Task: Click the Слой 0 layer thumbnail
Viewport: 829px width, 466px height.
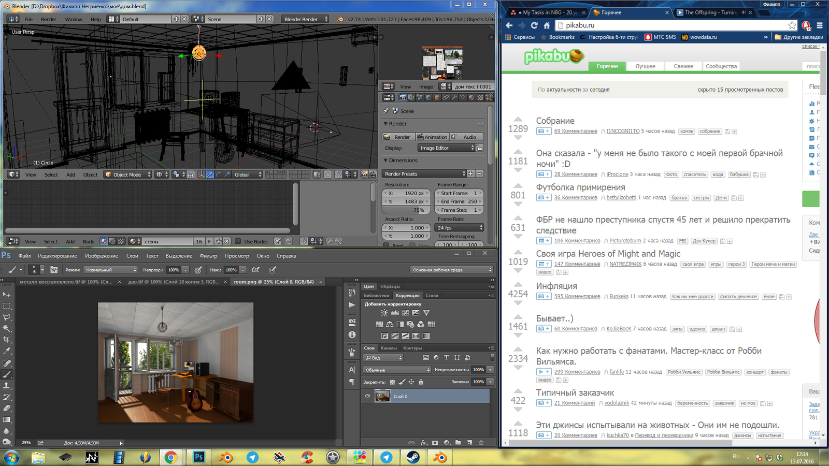Action: [x=382, y=396]
